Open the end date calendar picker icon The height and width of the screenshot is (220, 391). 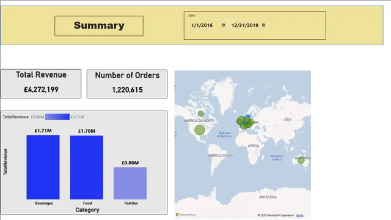point(263,25)
